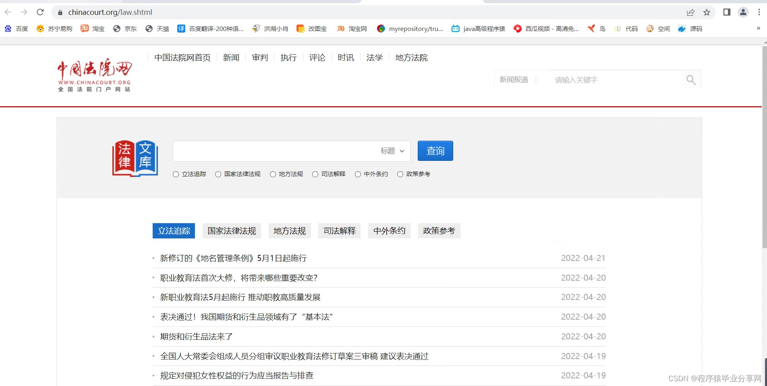The image size is (767, 386).
Task: Open the 时讯 nav item
Action: pos(346,57)
